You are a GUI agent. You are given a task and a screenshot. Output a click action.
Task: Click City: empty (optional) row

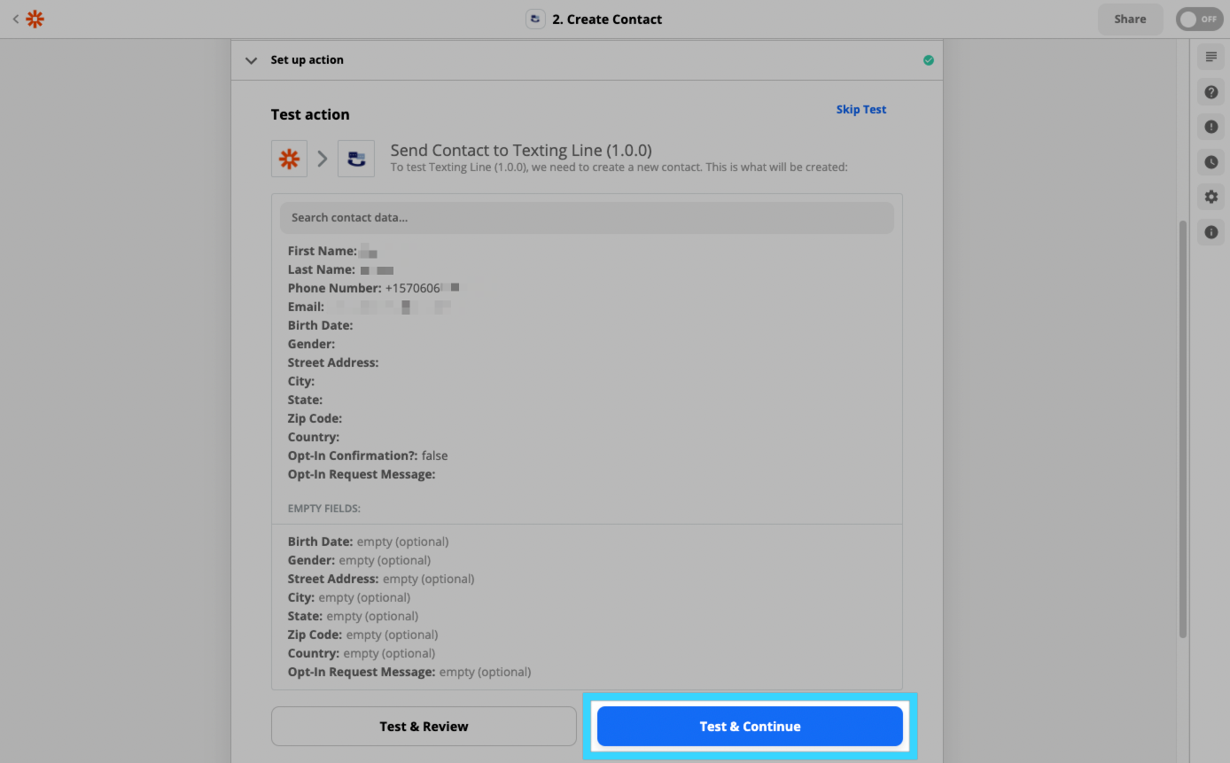click(349, 597)
